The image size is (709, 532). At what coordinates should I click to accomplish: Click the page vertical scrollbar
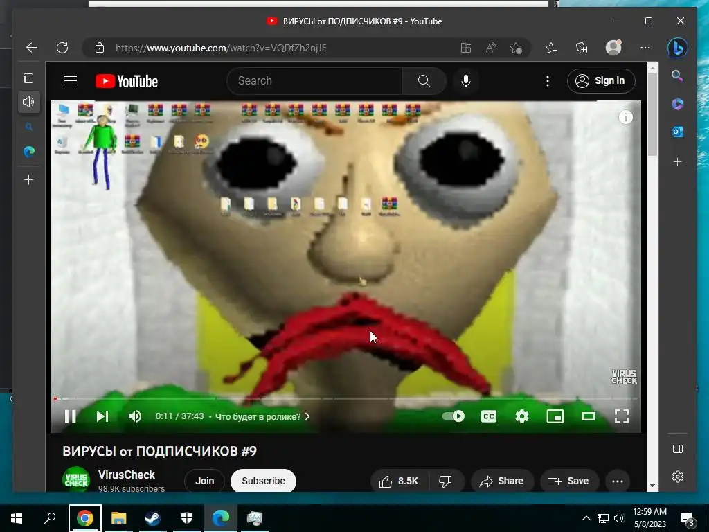[x=652, y=114]
